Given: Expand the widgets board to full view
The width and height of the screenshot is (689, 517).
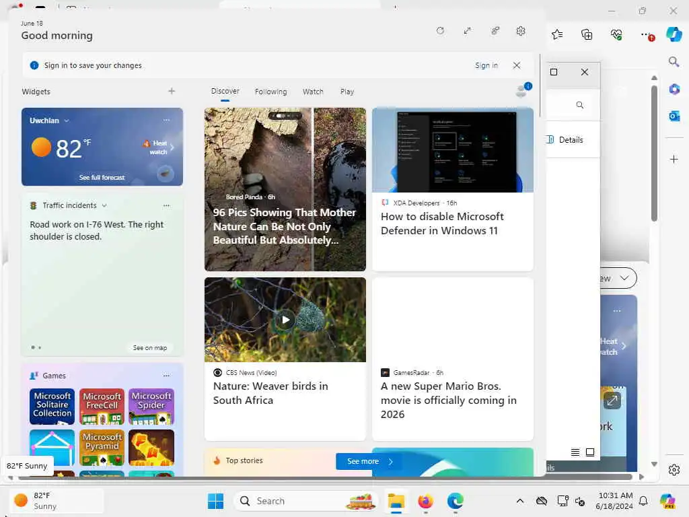Looking at the screenshot, I should (467, 31).
